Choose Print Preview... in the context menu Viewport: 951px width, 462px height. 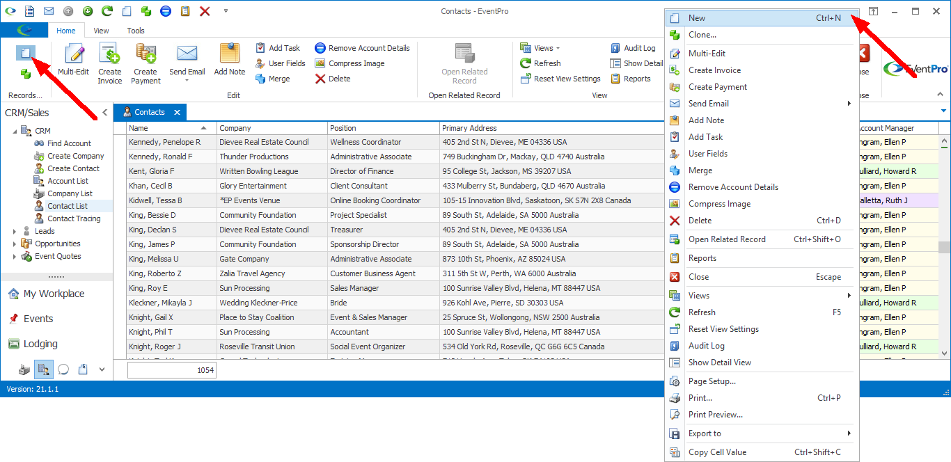(x=762, y=415)
